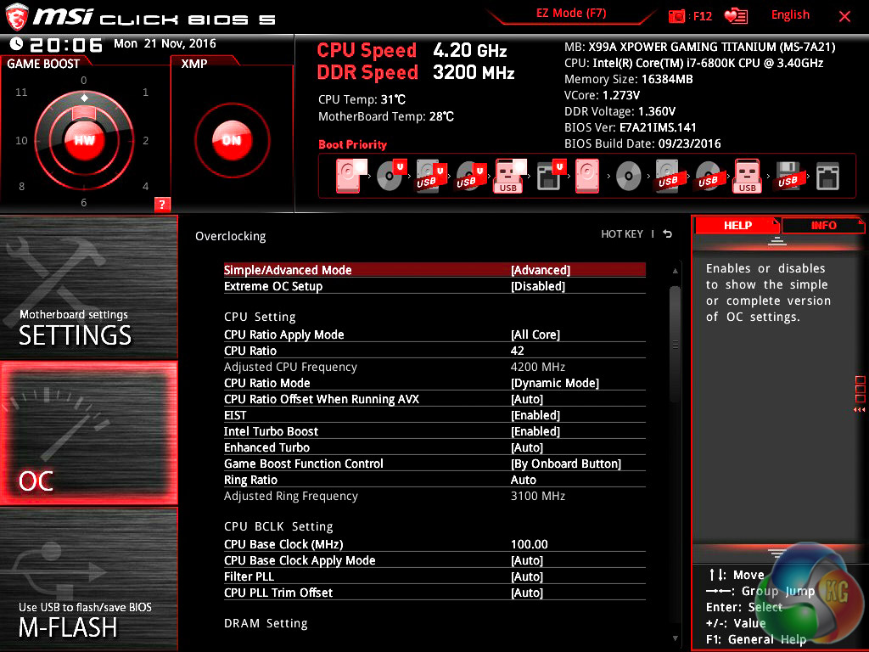This screenshot has height=652, width=869.
Task: Toggle the XMP ON button
Action: coord(233,140)
